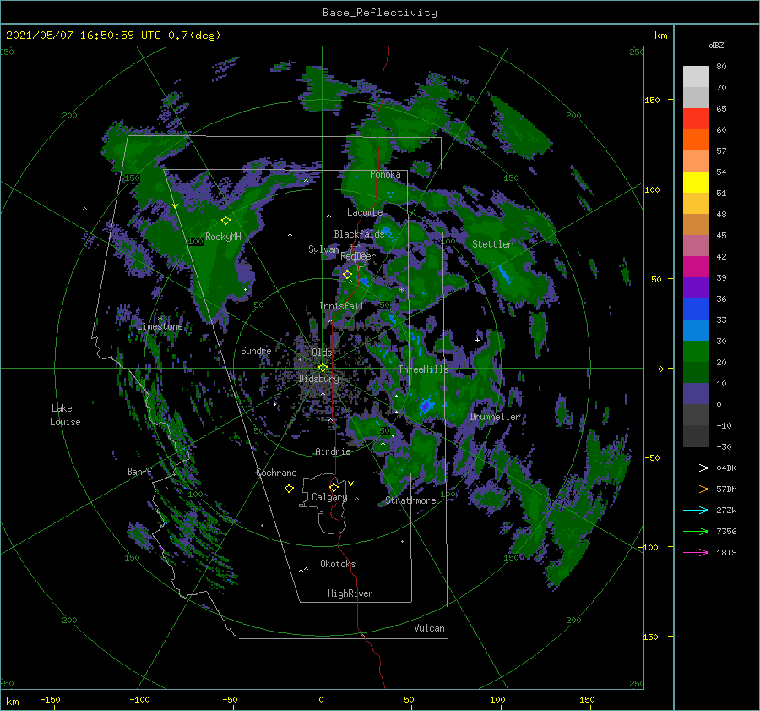Click the Lake Louise label
This screenshot has height=711, width=760.
pos(65,415)
